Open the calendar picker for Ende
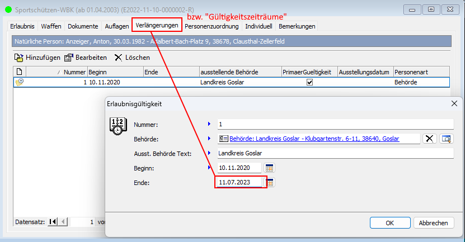This screenshot has width=465, height=242. (270, 182)
